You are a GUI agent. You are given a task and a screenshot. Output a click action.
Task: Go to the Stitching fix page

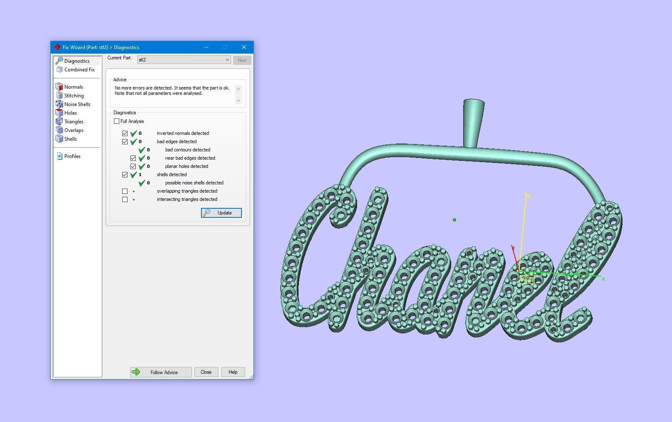point(74,96)
